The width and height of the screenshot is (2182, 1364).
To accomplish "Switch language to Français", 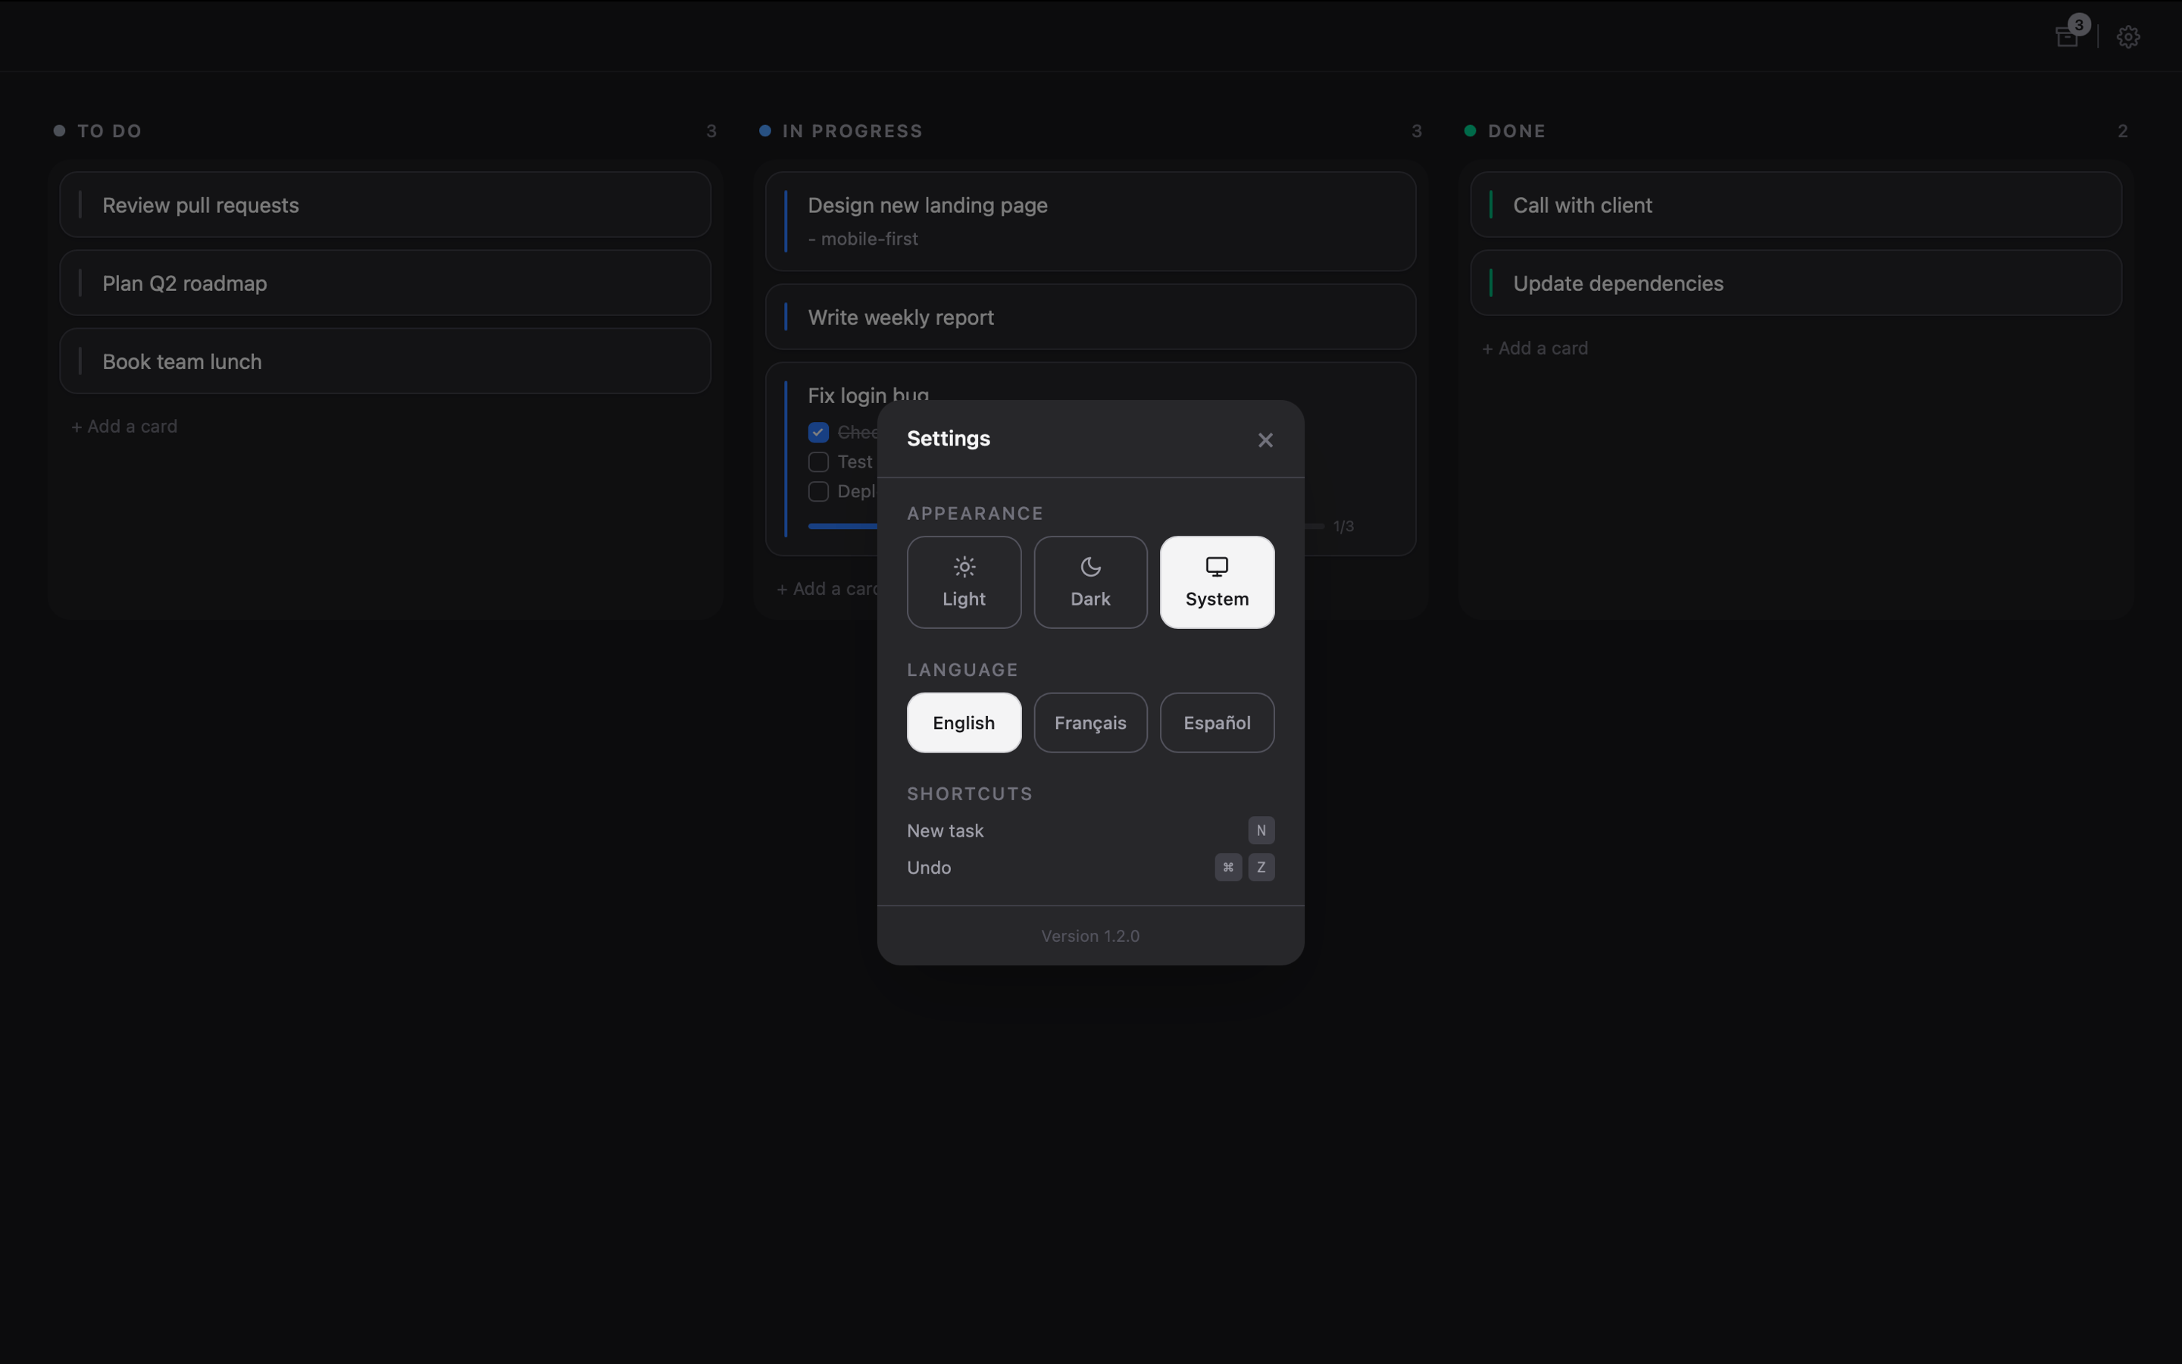I will tap(1090, 723).
